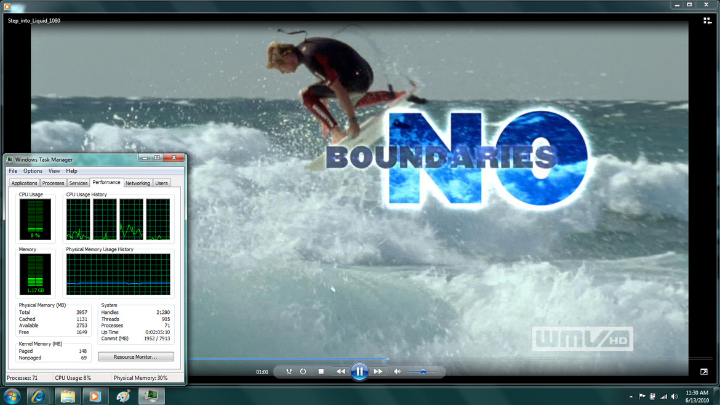Screen dimensions: 720x405
Task: Click the fast forward/next button
Action: pos(378,372)
